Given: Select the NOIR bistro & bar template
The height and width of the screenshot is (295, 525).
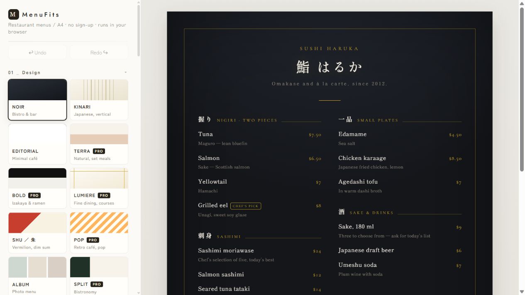Looking at the screenshot, I should coord(37,100).
